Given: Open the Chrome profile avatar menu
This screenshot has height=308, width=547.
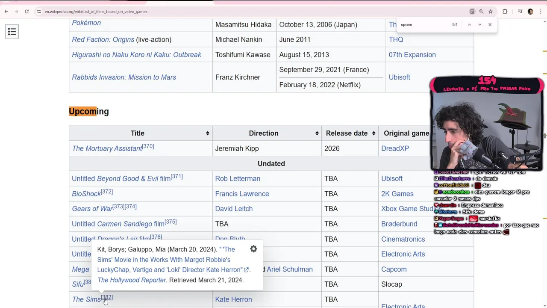Looking at the screenshot, I should tap(530, 12).
